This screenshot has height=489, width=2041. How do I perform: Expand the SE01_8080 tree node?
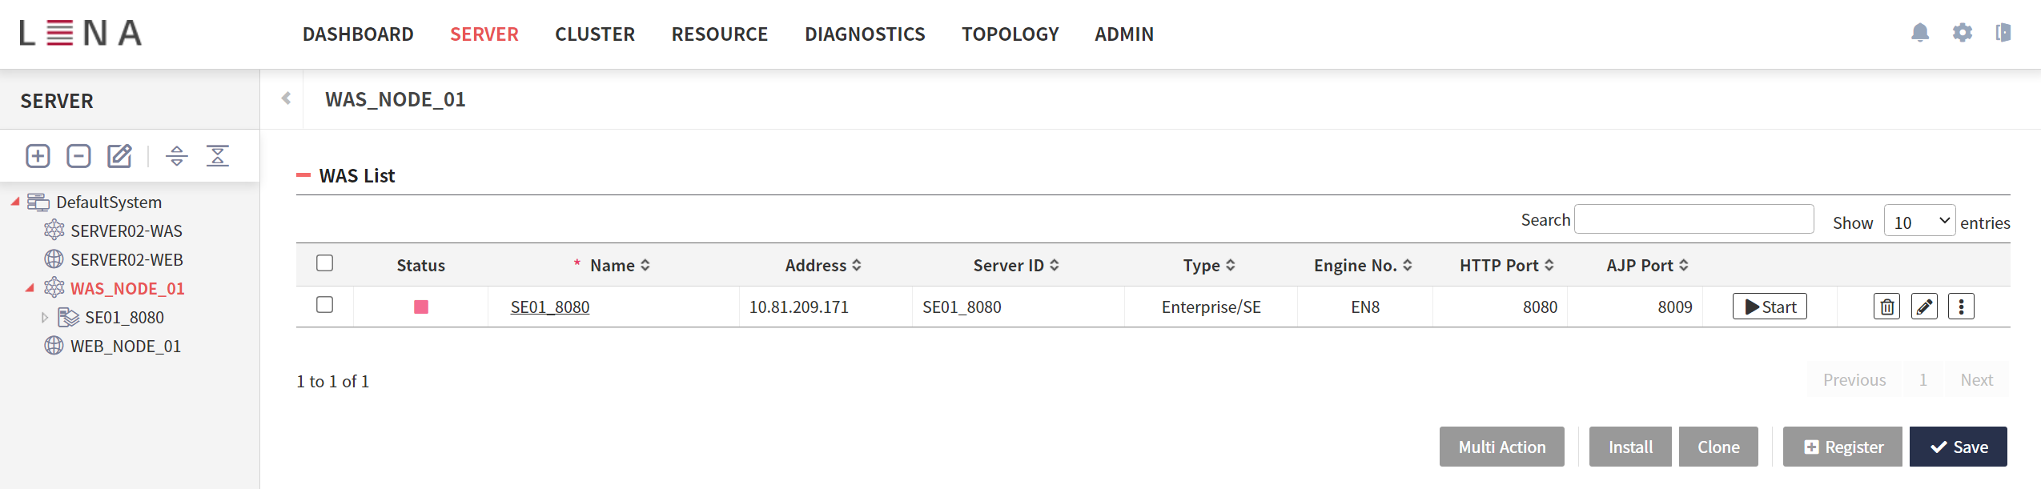45,318
